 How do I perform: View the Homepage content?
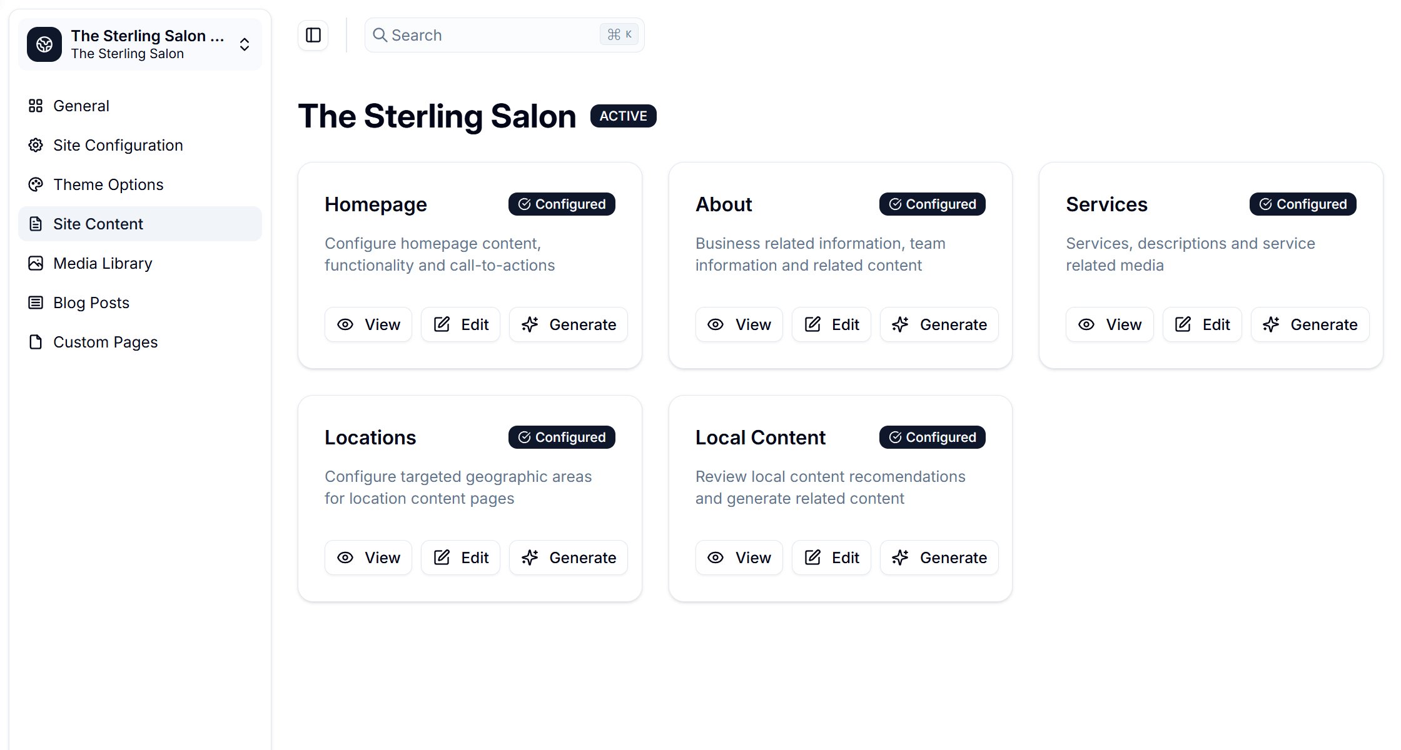point(368,325)
